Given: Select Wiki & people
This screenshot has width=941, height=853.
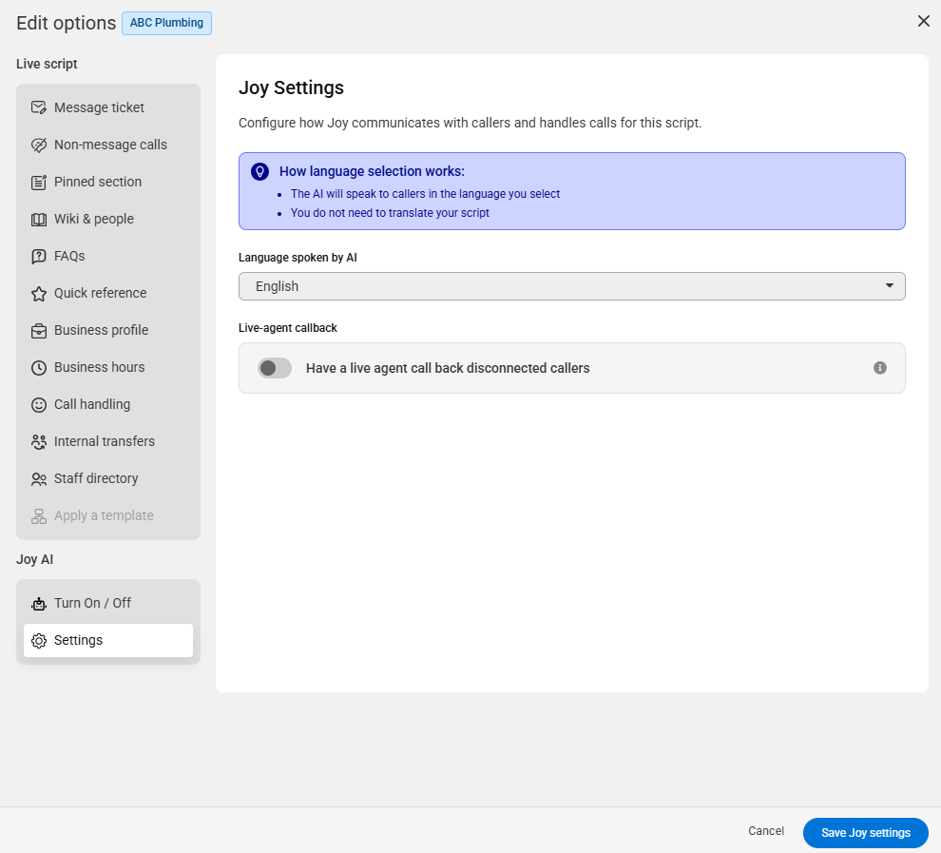Looking at the screenshot, I should [108, 219].
